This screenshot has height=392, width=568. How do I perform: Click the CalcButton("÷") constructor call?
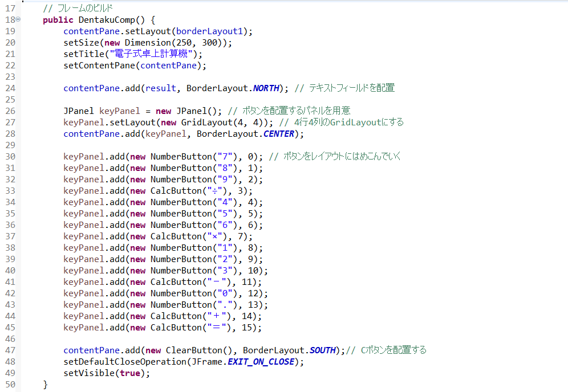point(176,191)
